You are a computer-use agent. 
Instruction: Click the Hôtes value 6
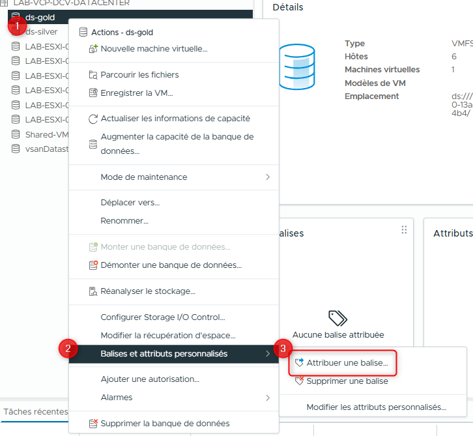coord(454,57)
